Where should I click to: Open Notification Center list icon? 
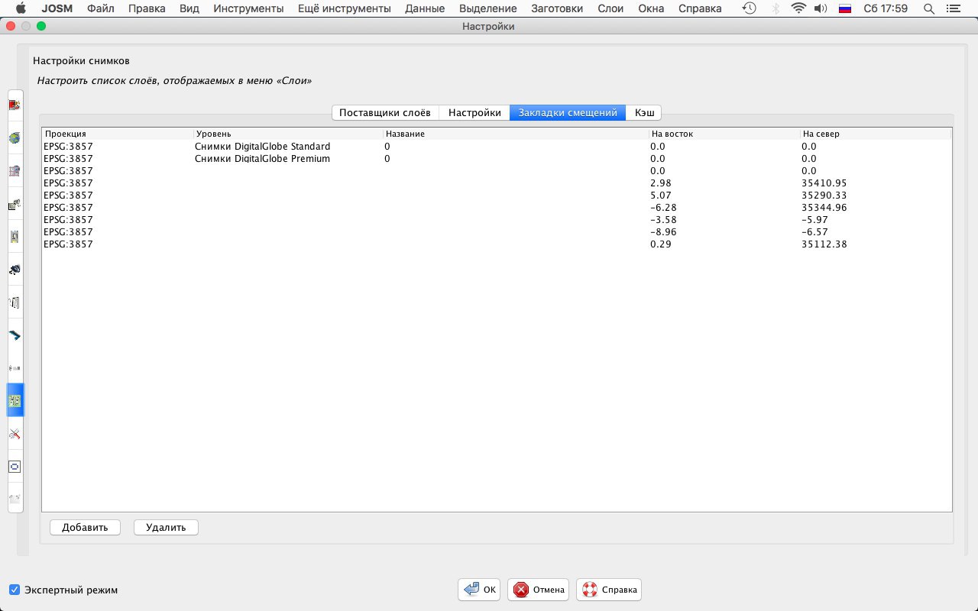pos(954,8)
